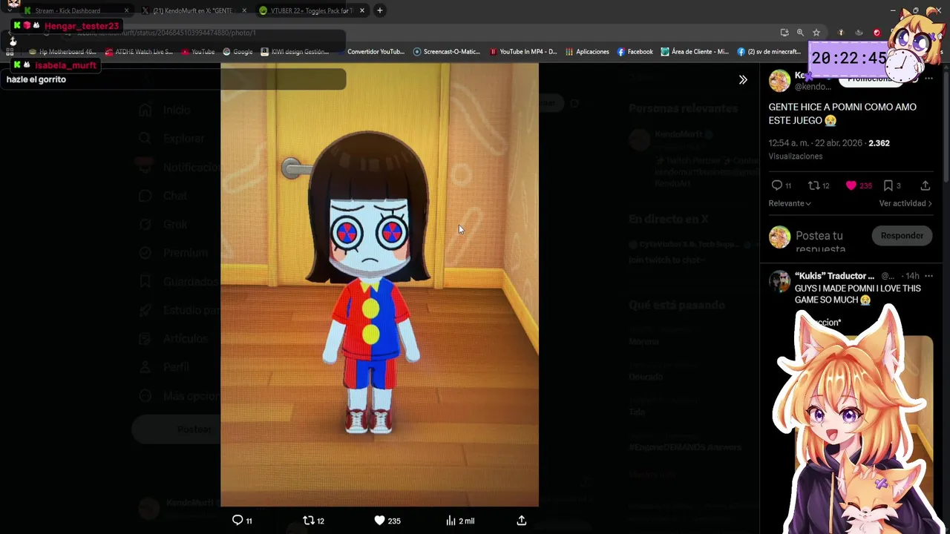Click the isabela_murft chat username

[x=65, y=65]
